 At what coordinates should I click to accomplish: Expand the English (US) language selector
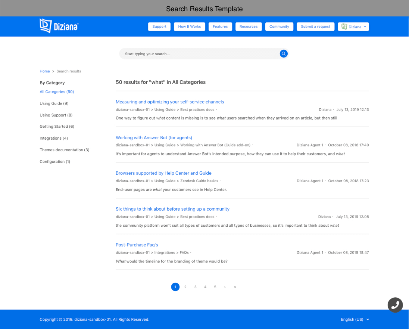tap(355, 320)
